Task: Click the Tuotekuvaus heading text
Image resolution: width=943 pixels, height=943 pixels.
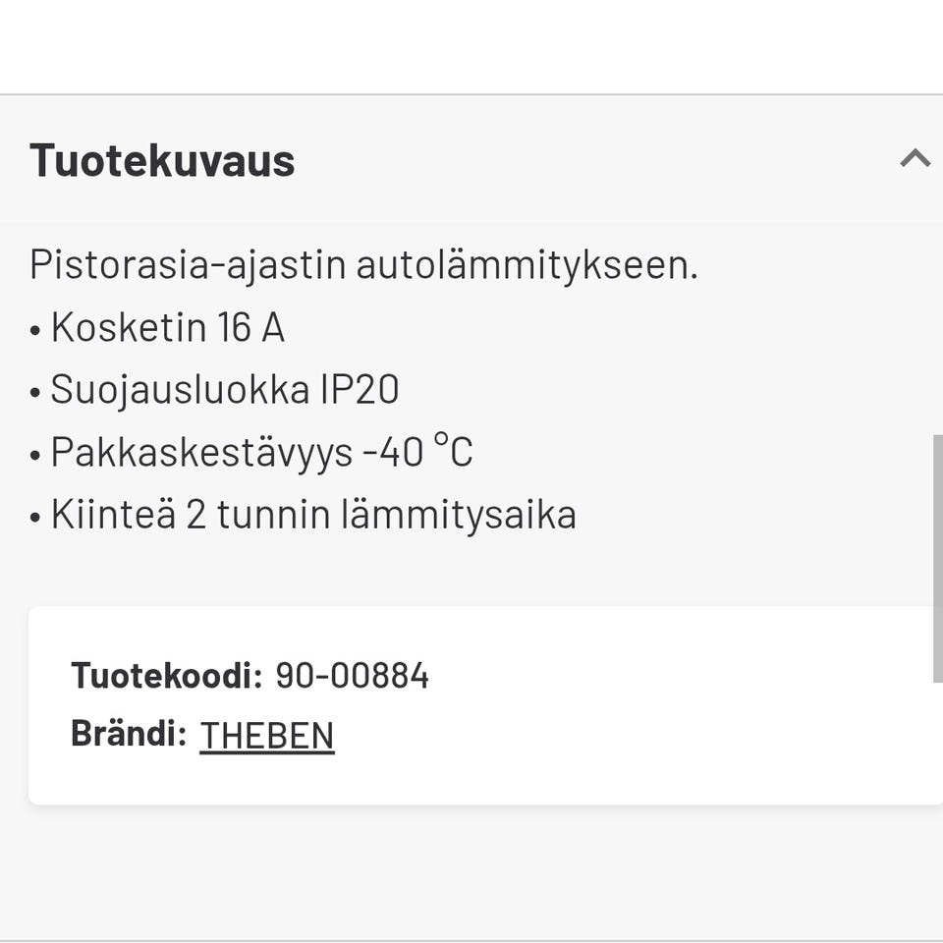Action: 162,160
